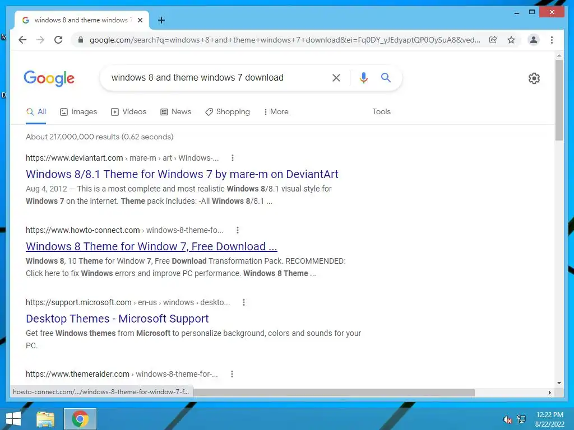Open the Windows Start button
574x430 pixels.
click(13, 419)
